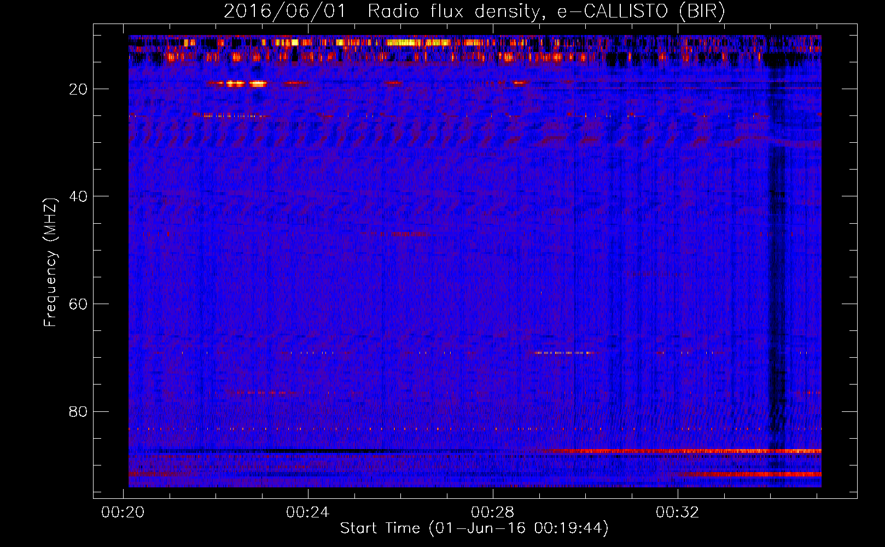Click the 'Frequency (MHZ)' axis label
The height and width of the screenshot is (547, 885).
(50, 263)
